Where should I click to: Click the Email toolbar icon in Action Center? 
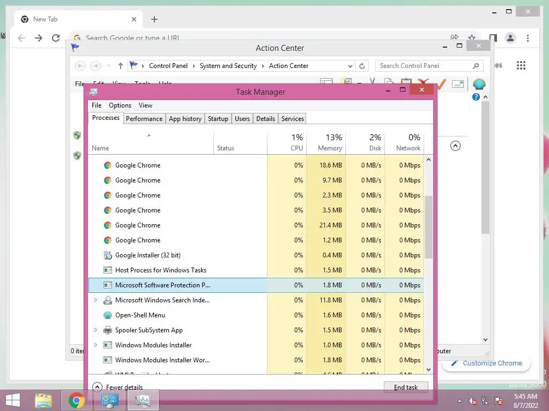(x=458, y=84)
